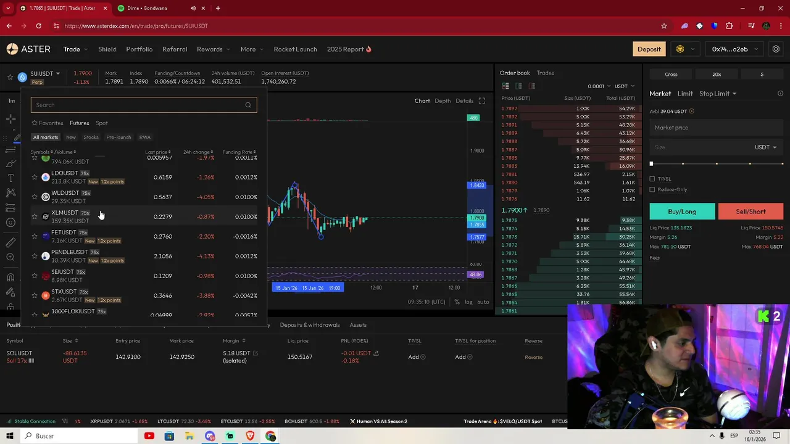The width and height of the screenshot is (790, 444).
Task: Show order book buys and sells view
Action: pos(505,86)
